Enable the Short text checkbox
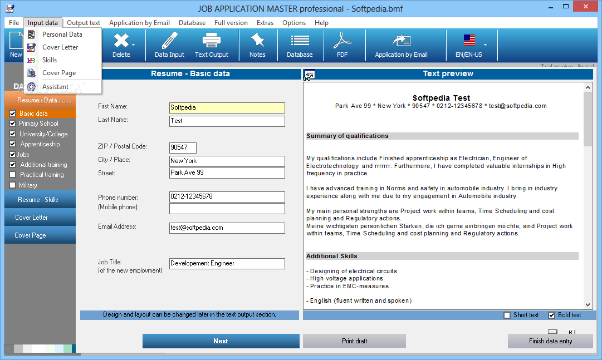This screenshot has height=360, width=602. [507, 315]
